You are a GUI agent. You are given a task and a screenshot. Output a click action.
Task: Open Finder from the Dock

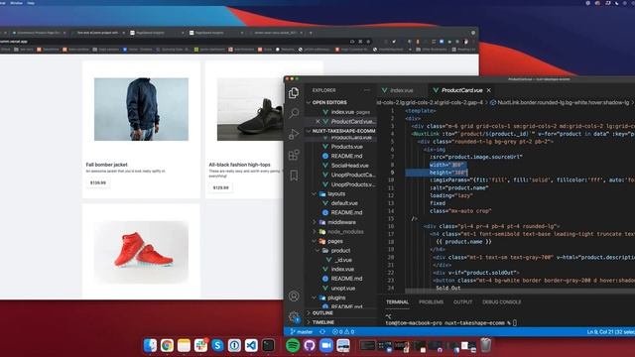pyautogui.click(x=150, y=346)
